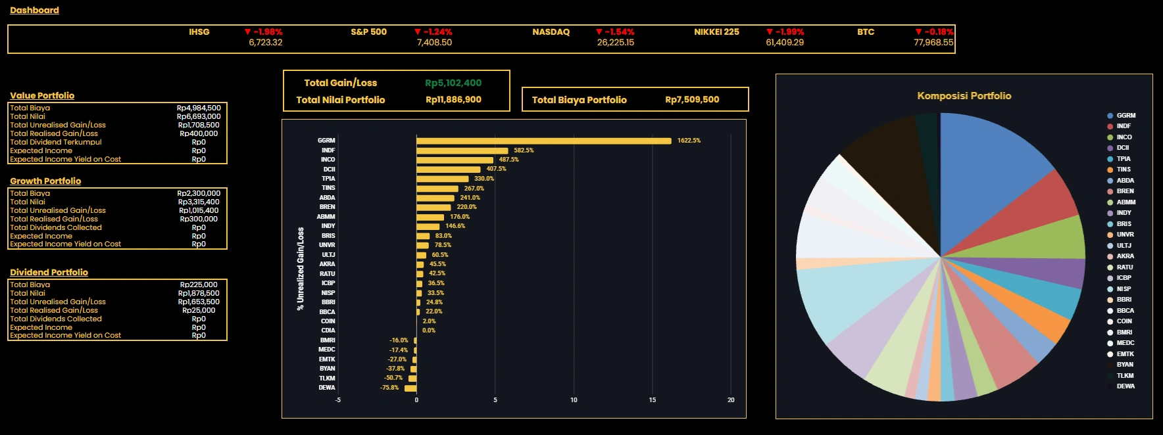Screen dimensions: 1163x435
Task: Click the S&P 500 index label
Action: pyautogui.click(x=368, y=32)
